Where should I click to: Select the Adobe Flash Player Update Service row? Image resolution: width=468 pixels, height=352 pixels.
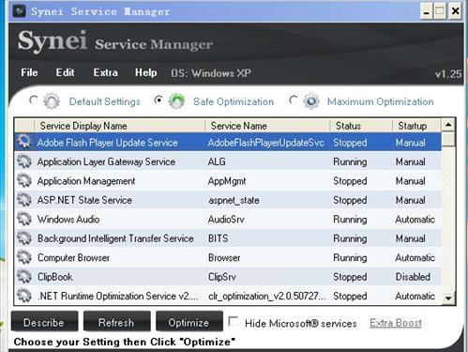click(228, 143)
